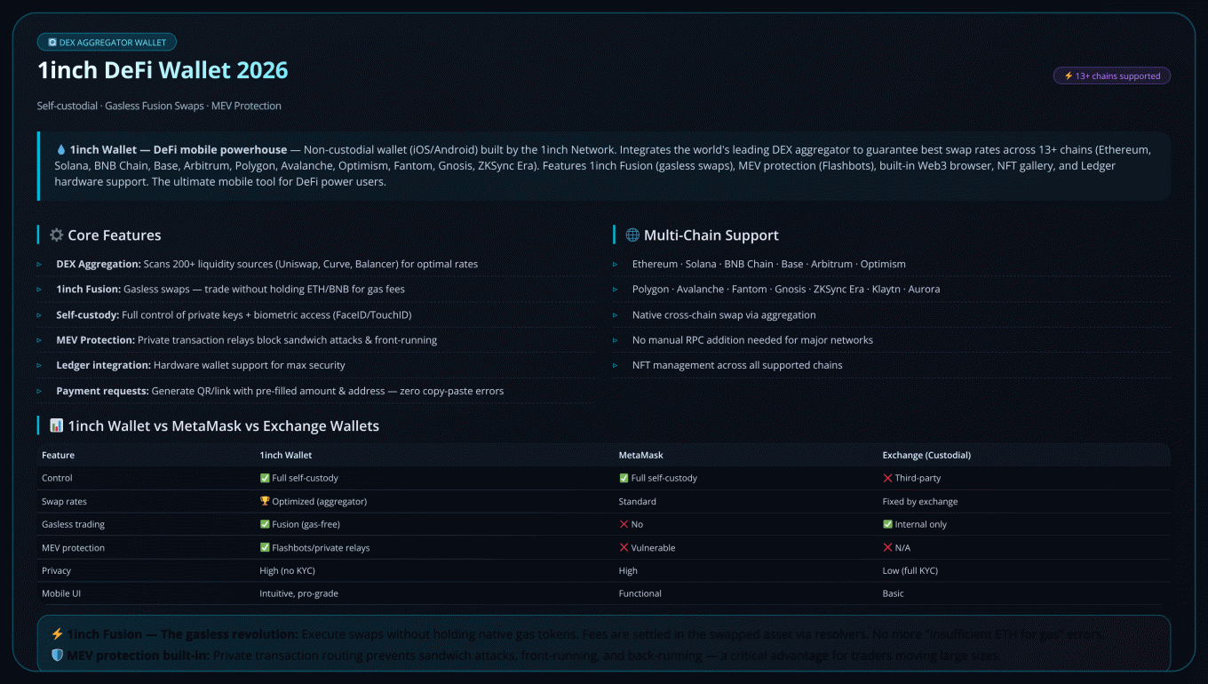
Task: Click the bar chart icon in comparison heading
Action: (x=57, y=426)
